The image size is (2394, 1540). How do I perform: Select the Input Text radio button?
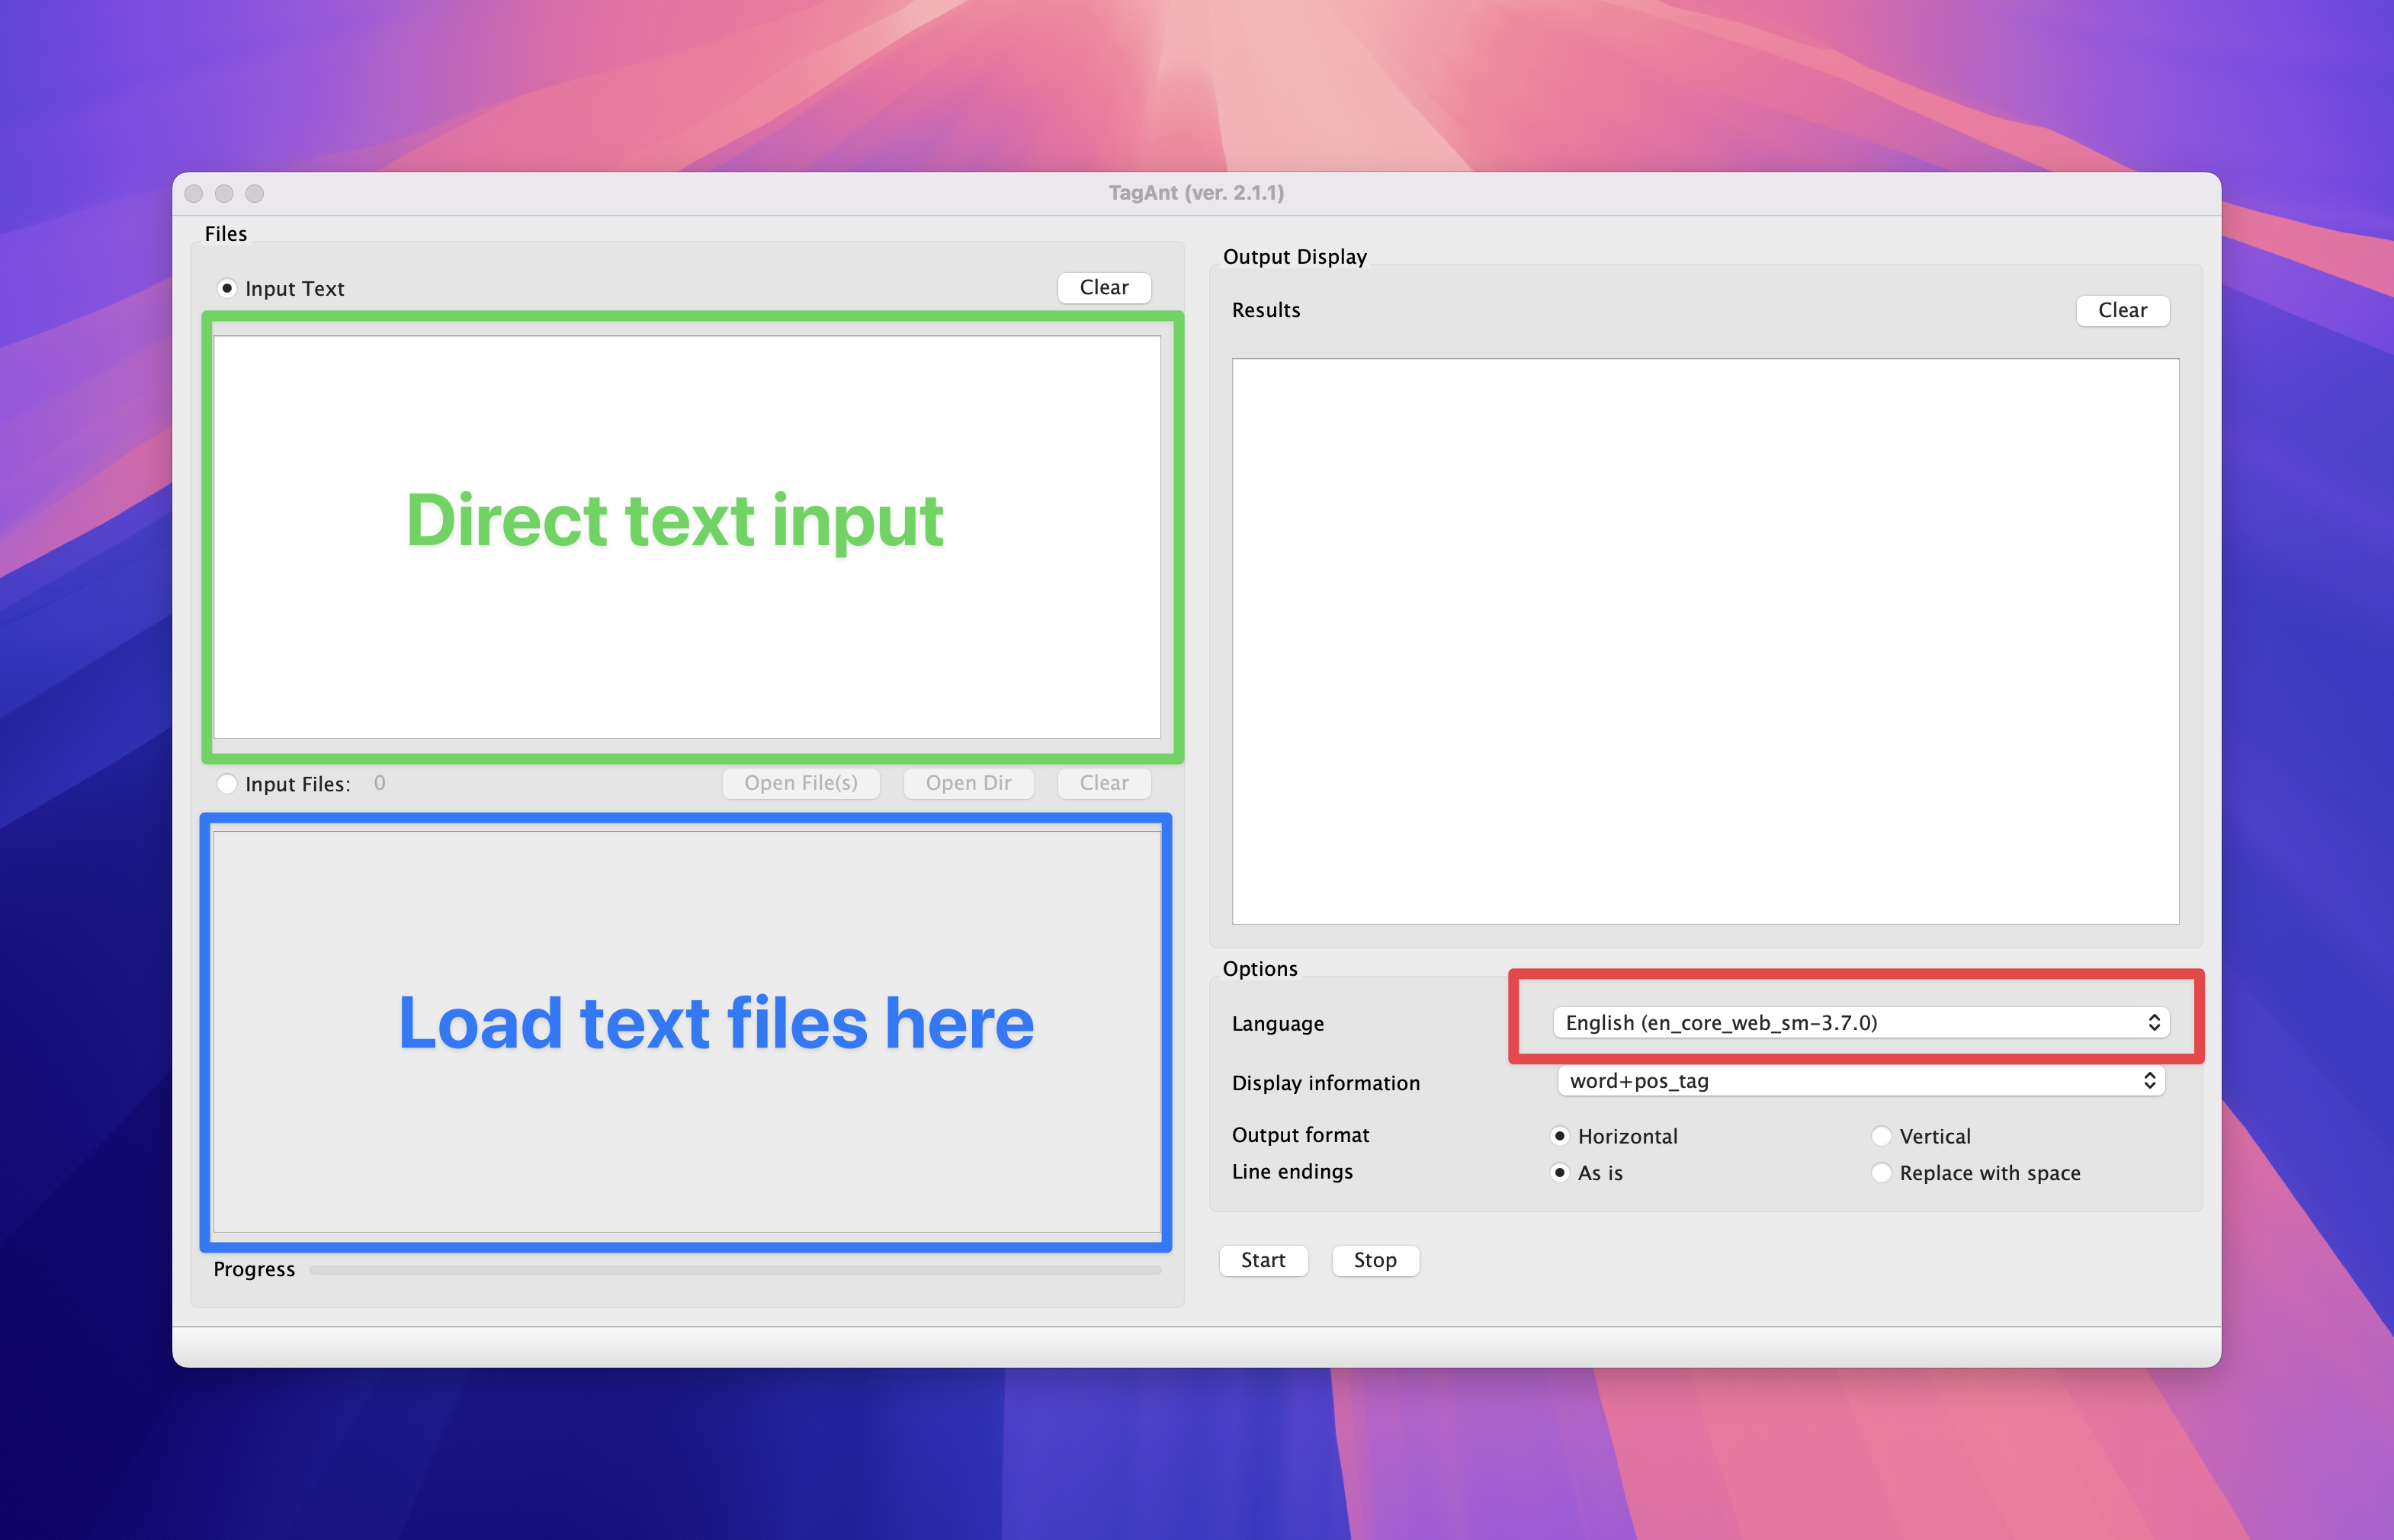tap(227, 288)
